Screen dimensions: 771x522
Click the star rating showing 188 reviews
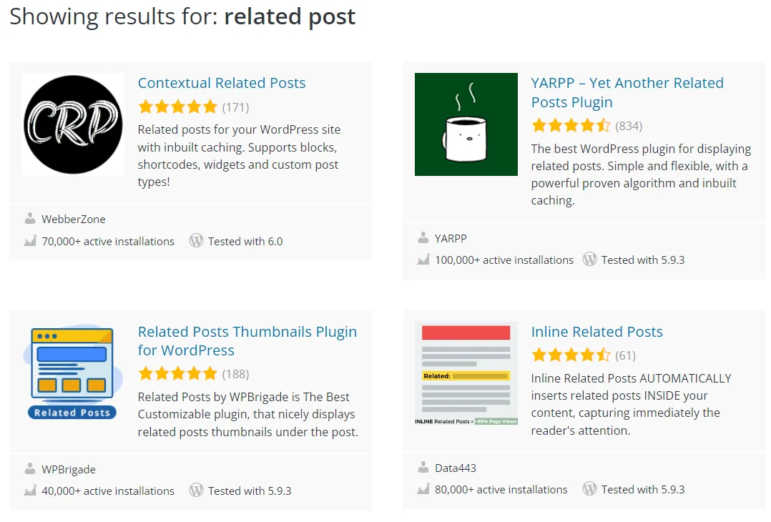tap(177, 373)
